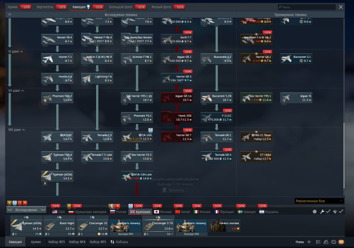The image size is (354, 248).
Task: Select the F-111C aircraft tile
Action: (x=216, y=117)
